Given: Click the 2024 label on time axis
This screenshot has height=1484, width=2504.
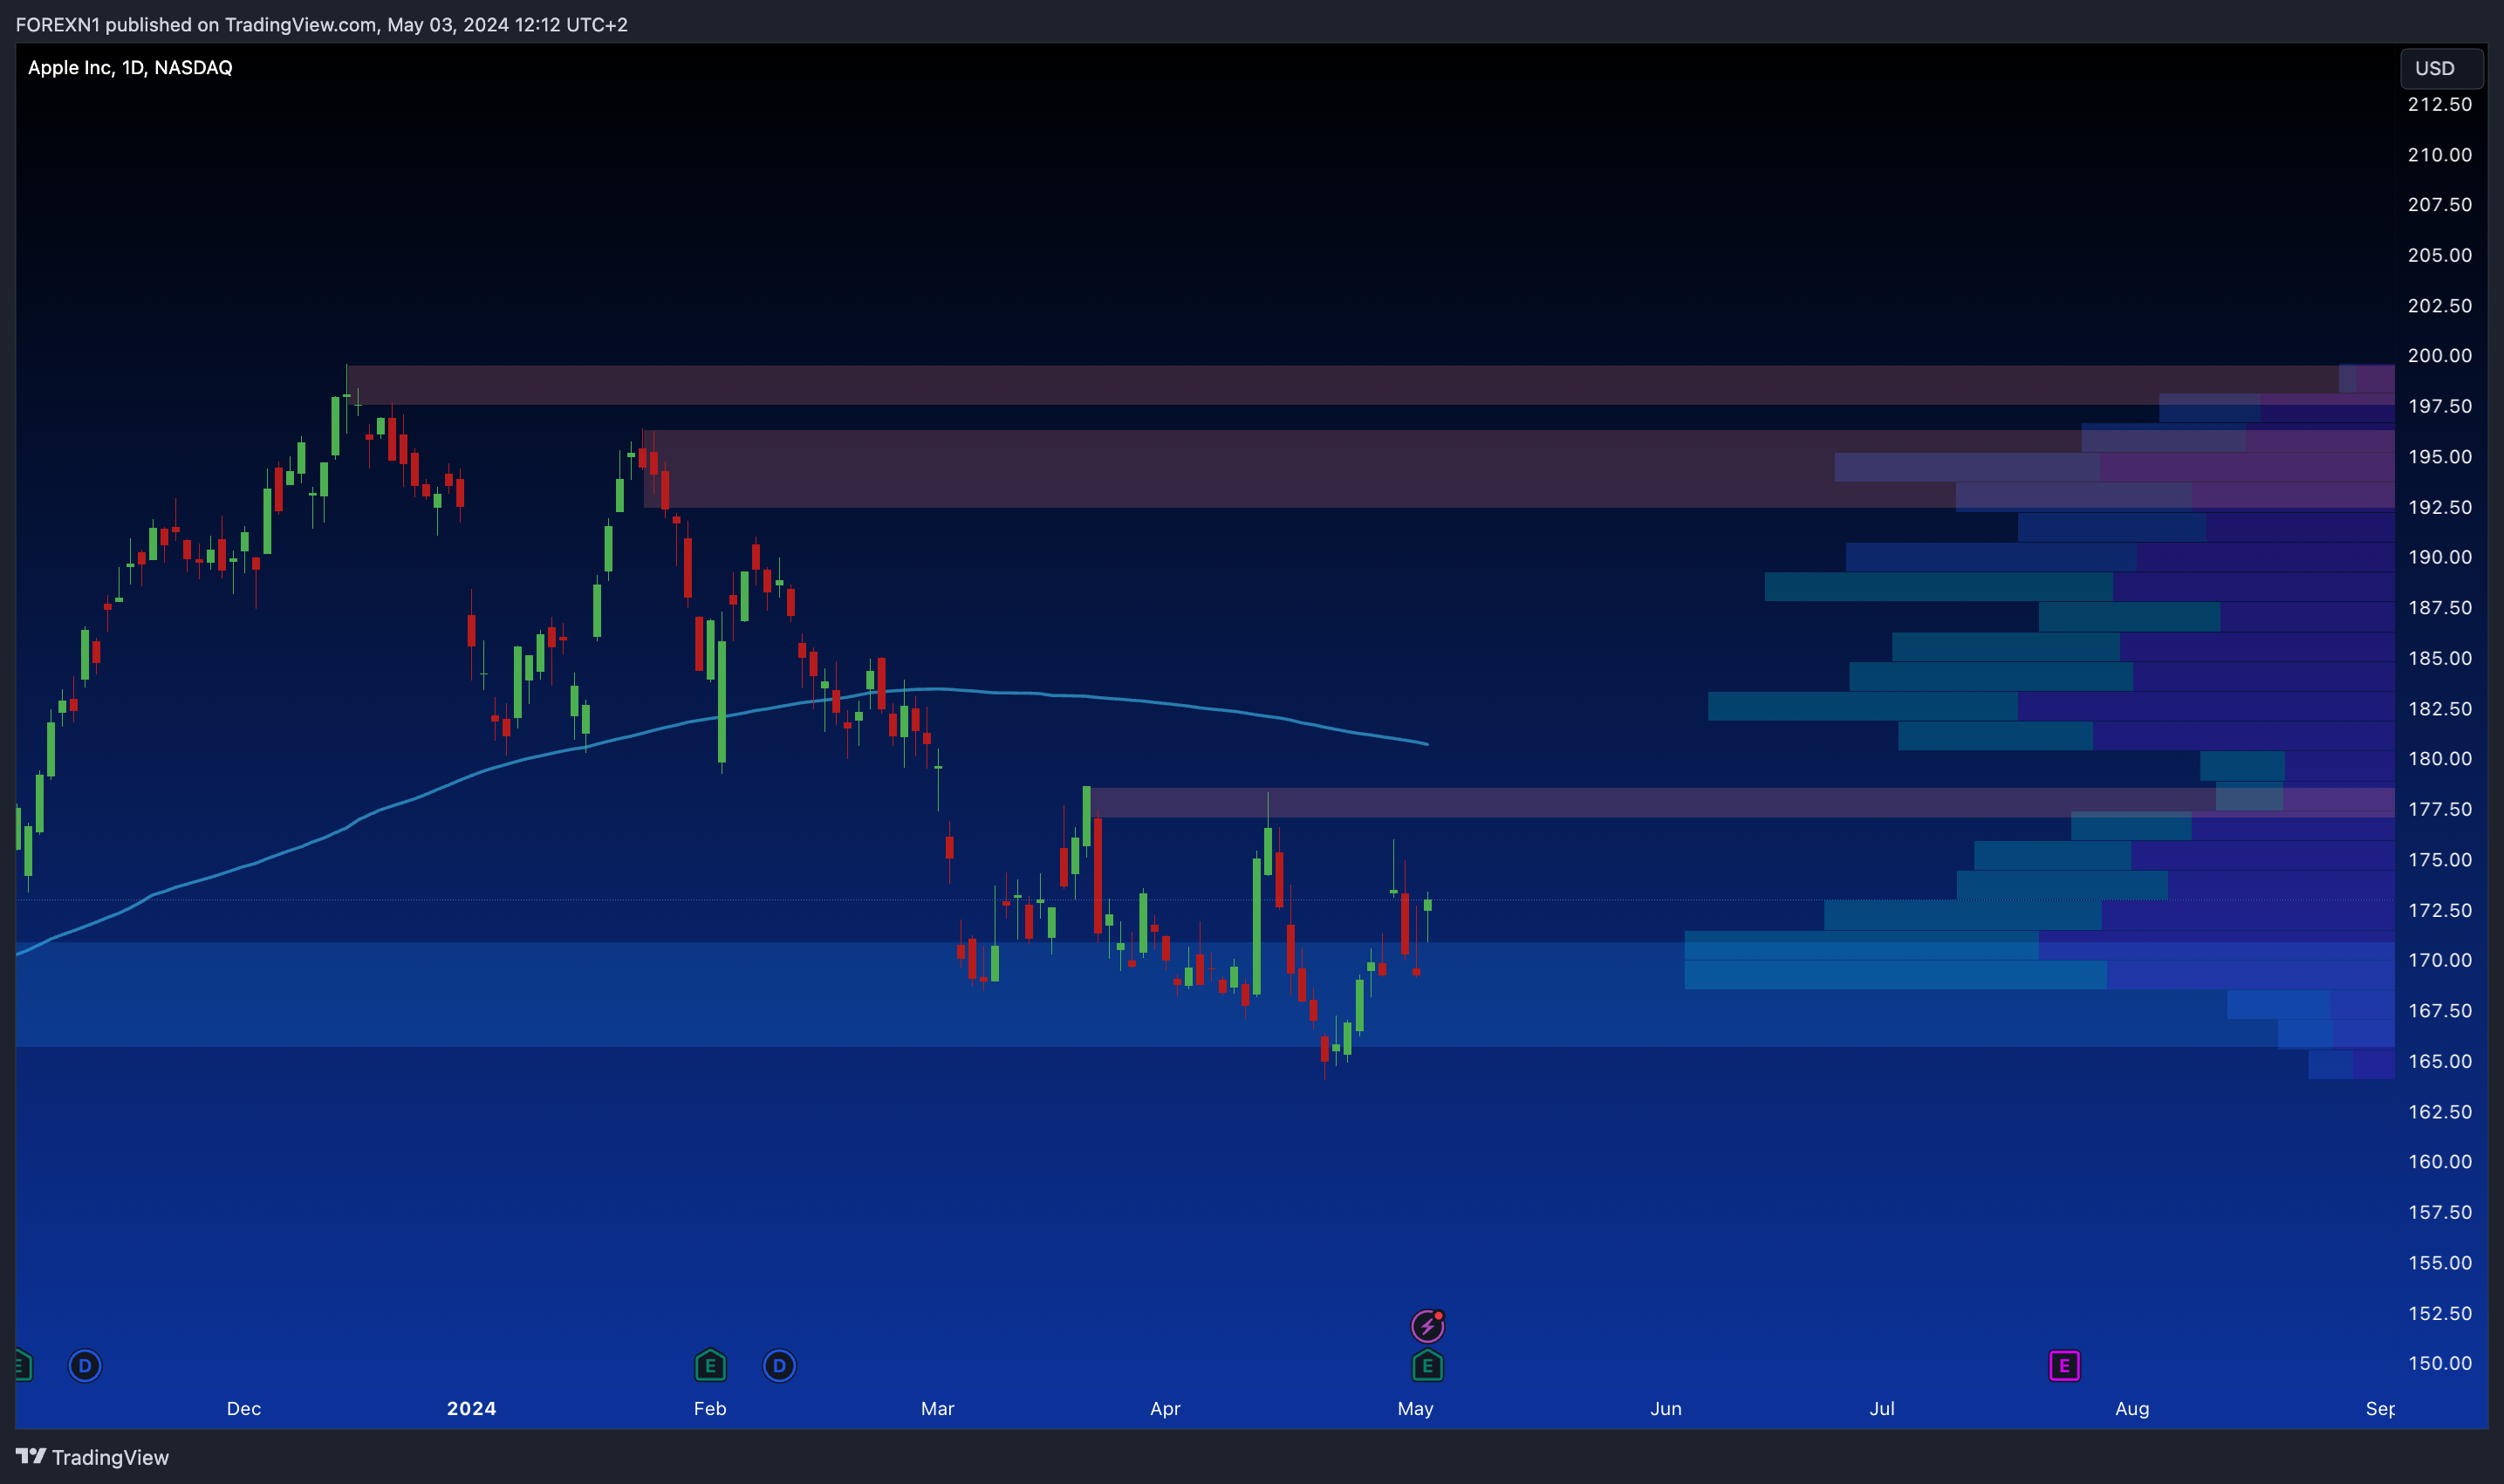Looking at the screenshot, I should pos(471,1408).
